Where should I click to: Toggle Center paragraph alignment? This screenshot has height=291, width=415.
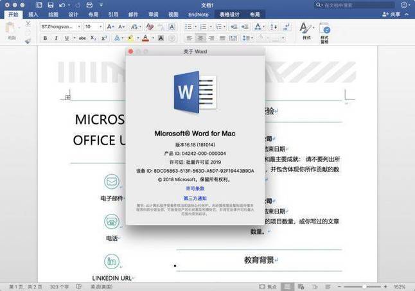pos(200,38)
